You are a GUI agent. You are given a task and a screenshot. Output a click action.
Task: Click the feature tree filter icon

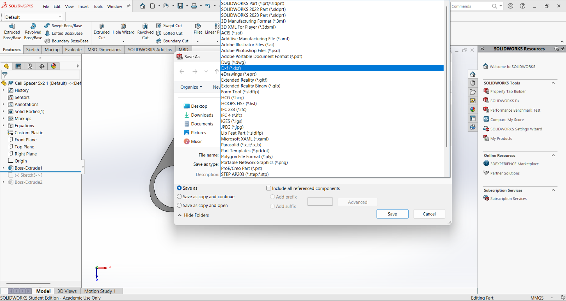[x=5, y=75]
